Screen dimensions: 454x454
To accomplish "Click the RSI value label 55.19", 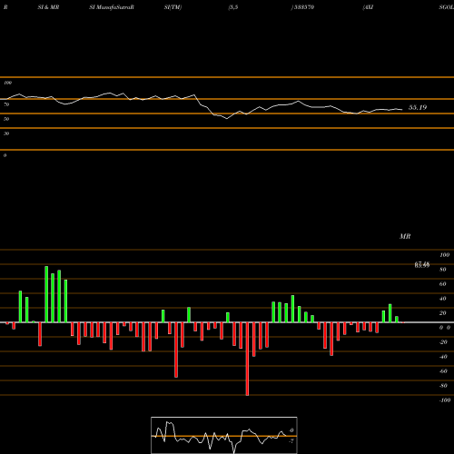I will tap(418, 107).
